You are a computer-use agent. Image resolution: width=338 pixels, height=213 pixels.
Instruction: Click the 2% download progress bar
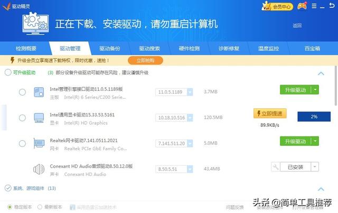tap(314, 116)
